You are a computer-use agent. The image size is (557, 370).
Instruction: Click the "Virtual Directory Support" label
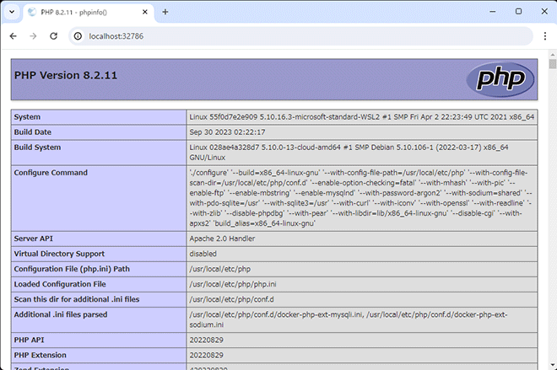coord(59,254)
